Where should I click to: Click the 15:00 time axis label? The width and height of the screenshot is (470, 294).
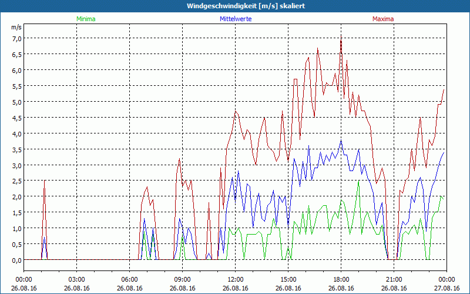[288, 279]
